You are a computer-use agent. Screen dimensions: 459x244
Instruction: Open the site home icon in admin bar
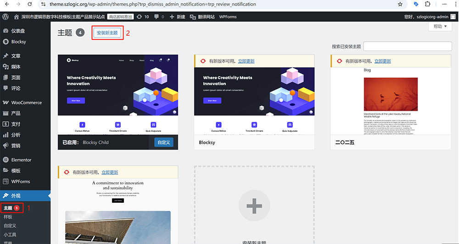click(x=17, y=16)
